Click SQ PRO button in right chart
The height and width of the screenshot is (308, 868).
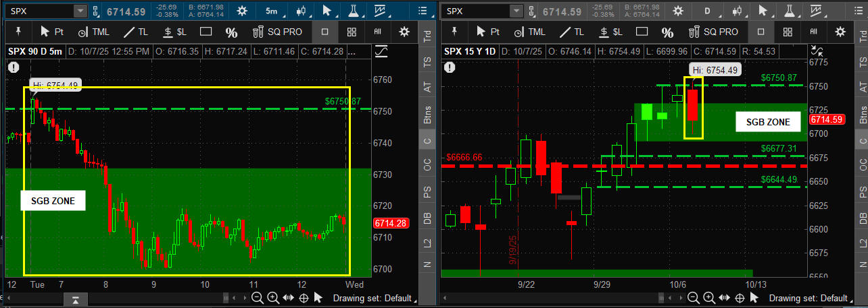714,32
